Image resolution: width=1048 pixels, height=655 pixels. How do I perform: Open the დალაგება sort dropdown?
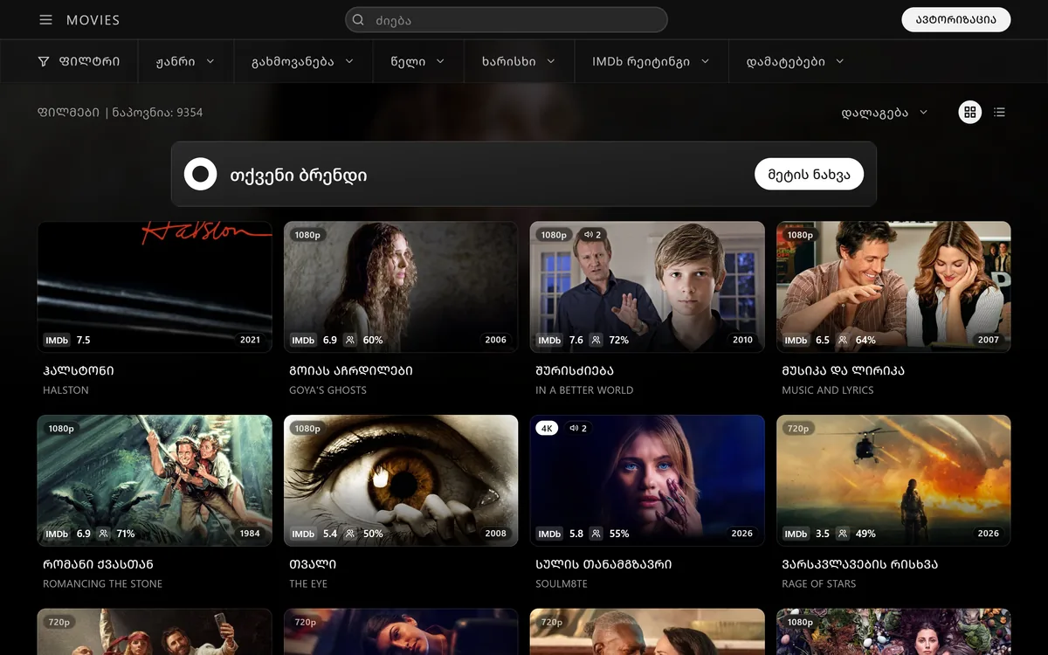tap(885, 113)
